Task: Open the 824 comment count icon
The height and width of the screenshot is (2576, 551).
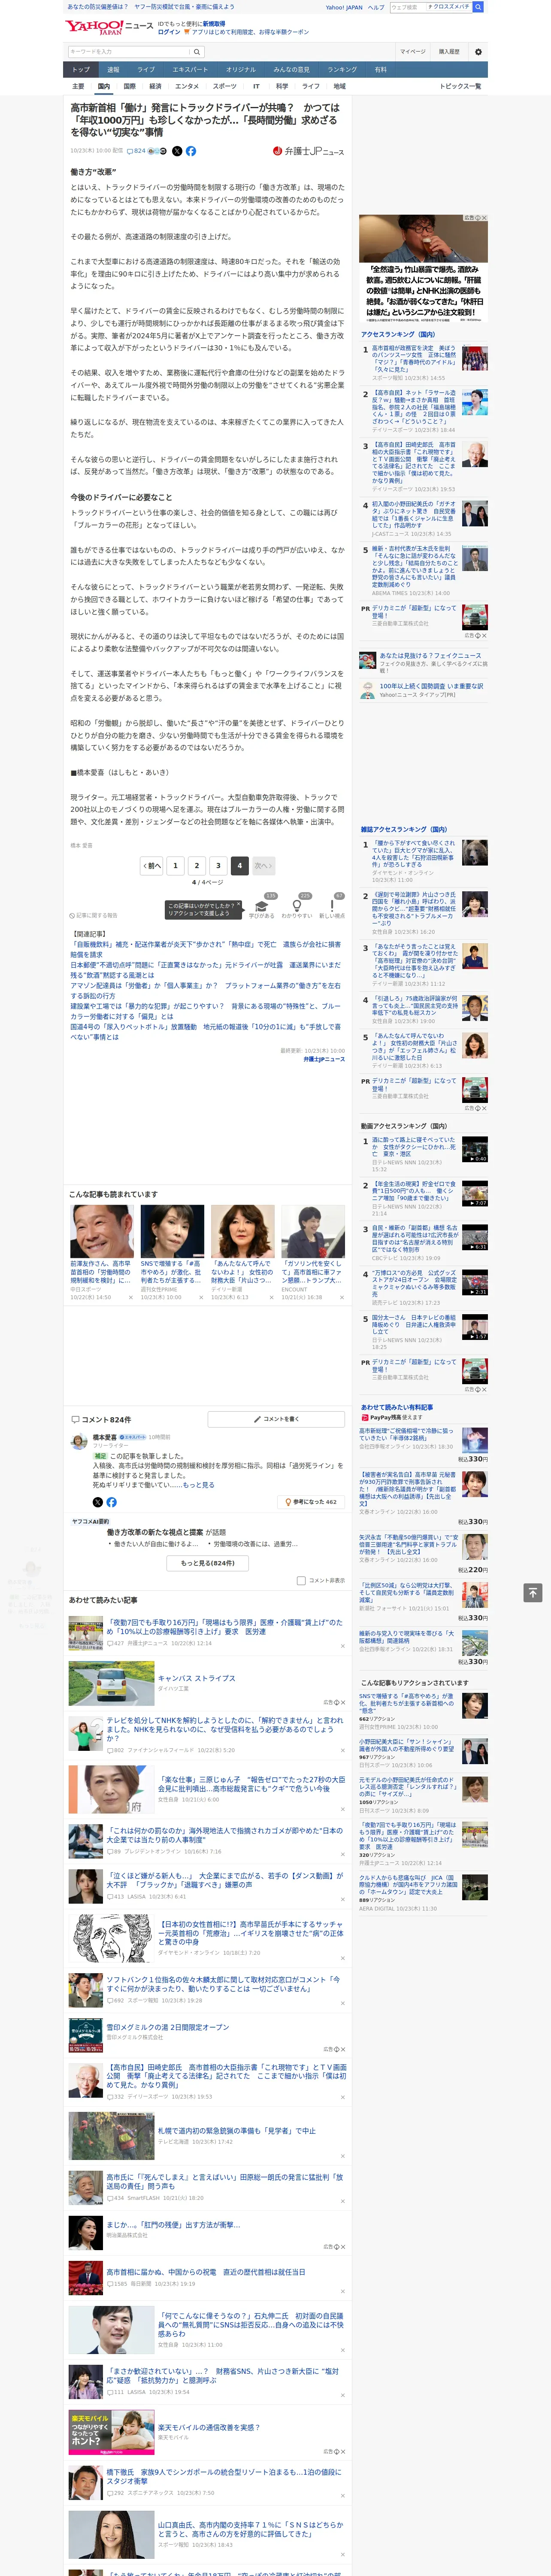Action: pyautogui.click(x=137, y=151)
